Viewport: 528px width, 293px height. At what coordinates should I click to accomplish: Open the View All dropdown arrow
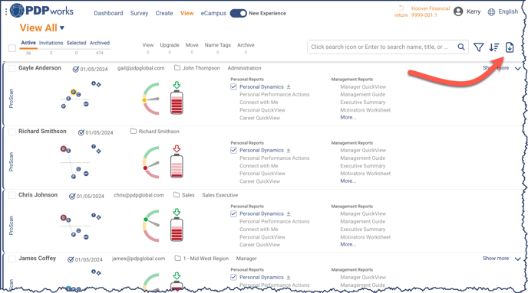62,28
